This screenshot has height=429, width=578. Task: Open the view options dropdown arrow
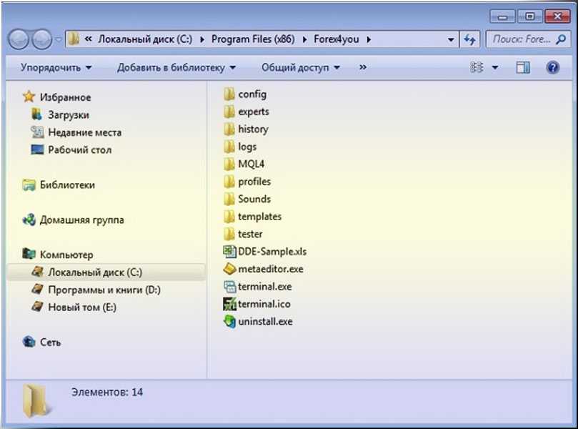(x=495, y=67)
